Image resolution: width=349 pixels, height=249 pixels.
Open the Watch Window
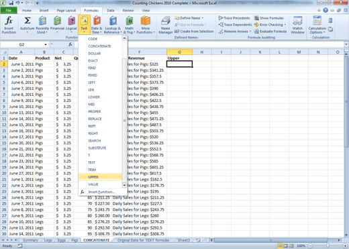click(297, 25)
